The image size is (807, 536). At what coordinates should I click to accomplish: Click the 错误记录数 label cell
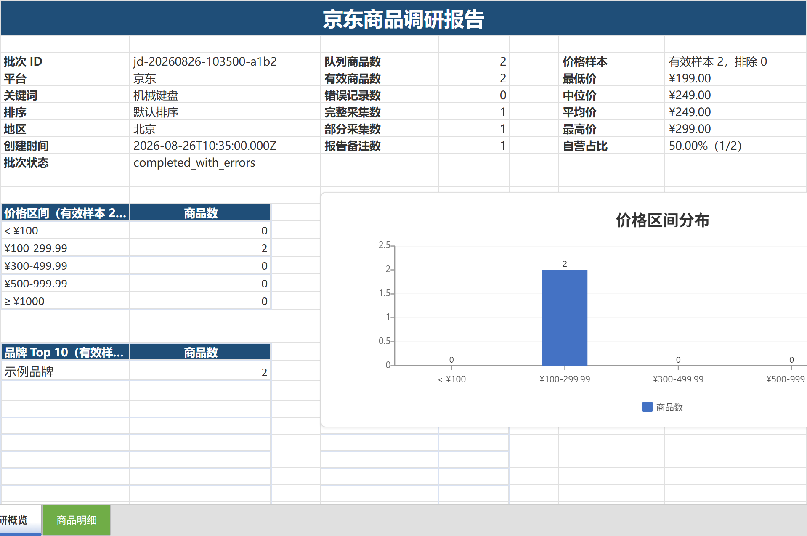pyautogui.click(x=380, y=95)
